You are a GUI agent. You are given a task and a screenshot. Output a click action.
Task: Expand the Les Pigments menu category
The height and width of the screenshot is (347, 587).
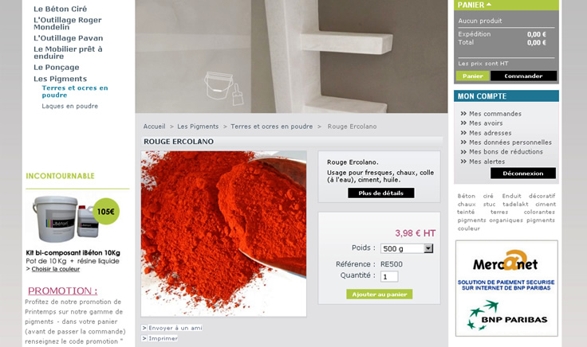point(60,79)
